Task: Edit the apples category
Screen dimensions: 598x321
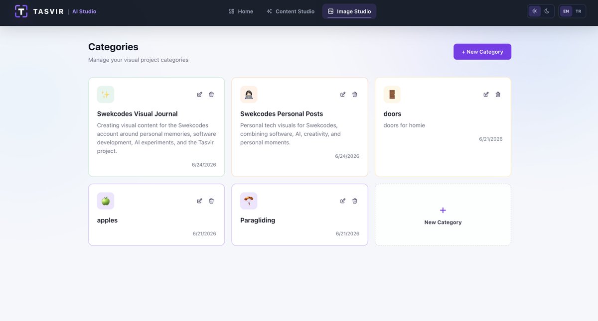Action: (x=200, y=201)
